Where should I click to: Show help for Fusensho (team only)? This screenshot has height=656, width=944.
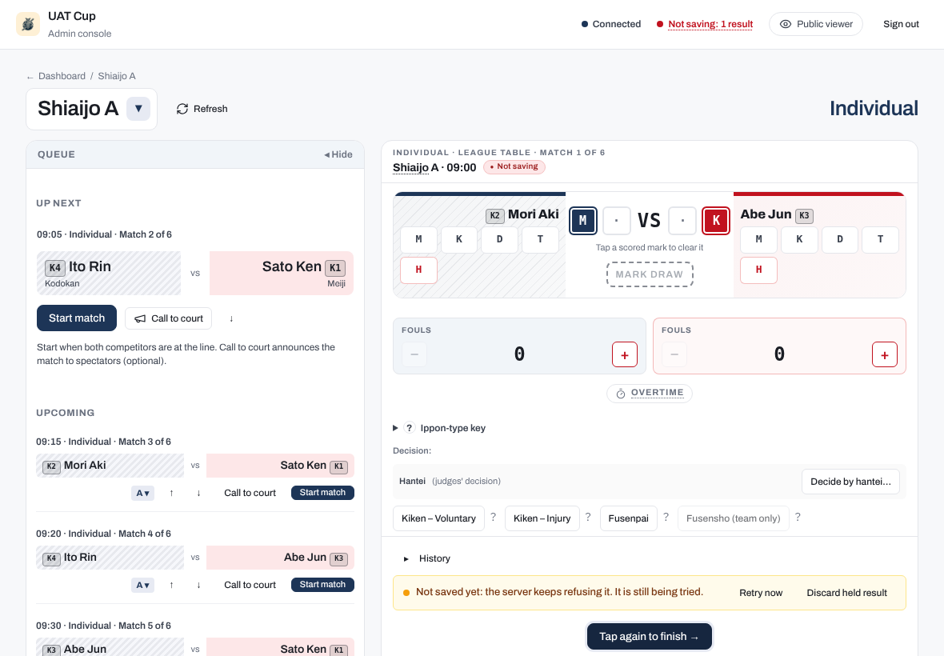798,517
